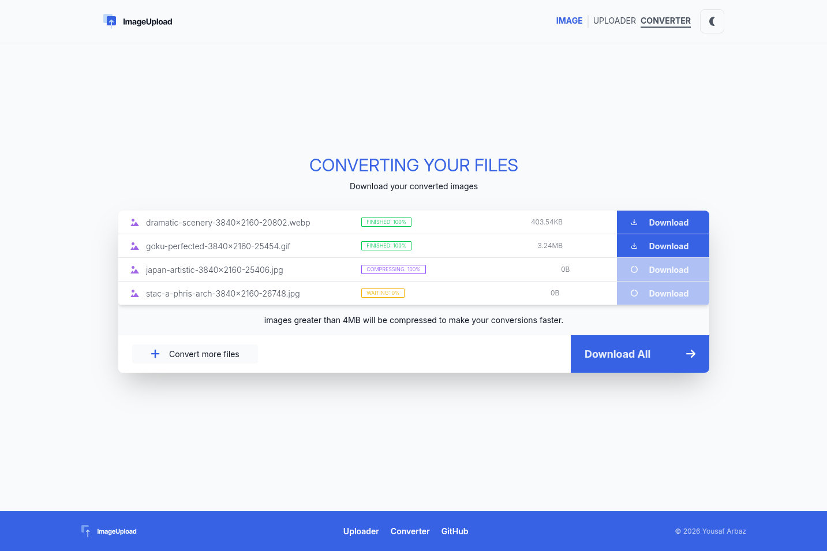Open the Converter nav tab

point(665,21)
